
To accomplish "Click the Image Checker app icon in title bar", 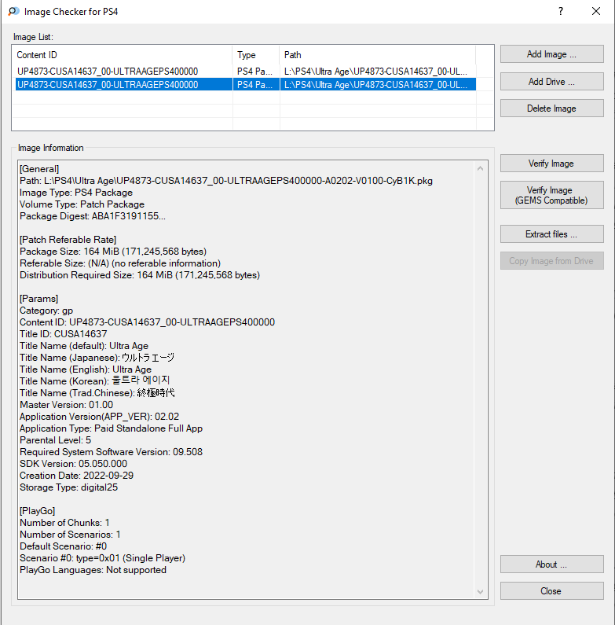I will [x=13, y=11].
